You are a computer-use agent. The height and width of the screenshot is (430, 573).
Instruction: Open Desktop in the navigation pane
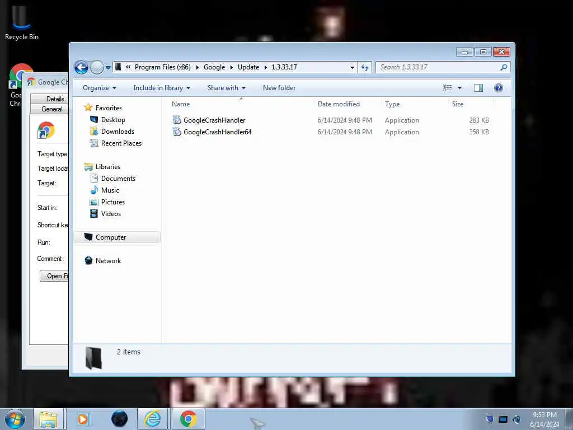coord(113,120)
